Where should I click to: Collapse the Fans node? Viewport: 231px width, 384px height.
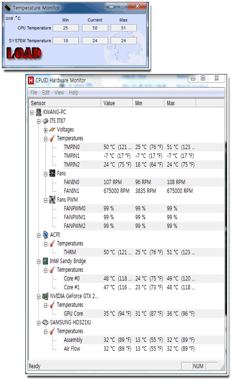click(45, 174)
